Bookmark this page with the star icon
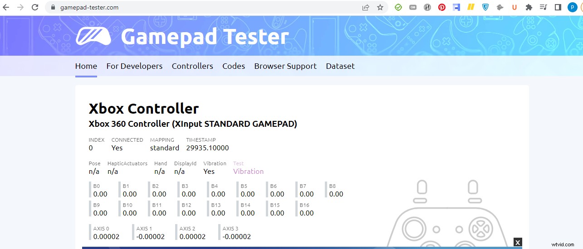 [x=380, y=7]
